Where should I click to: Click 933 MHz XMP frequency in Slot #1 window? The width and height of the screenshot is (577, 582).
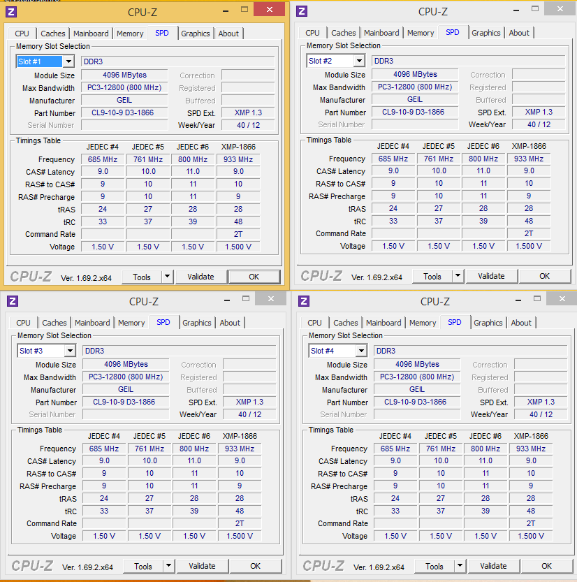click(x=238, y=159)
